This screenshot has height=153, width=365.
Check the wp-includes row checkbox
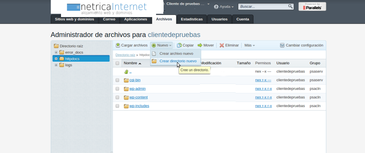pos(117,106)
